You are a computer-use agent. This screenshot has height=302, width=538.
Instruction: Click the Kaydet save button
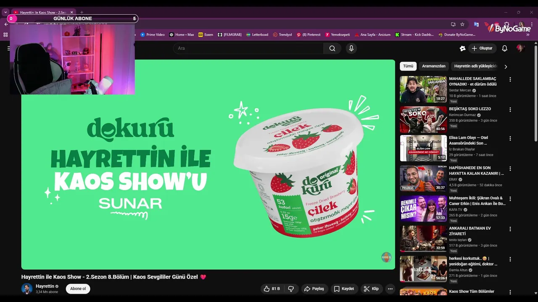tap(344, 289)
